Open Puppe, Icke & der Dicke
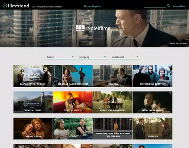 tap(113, 102)
